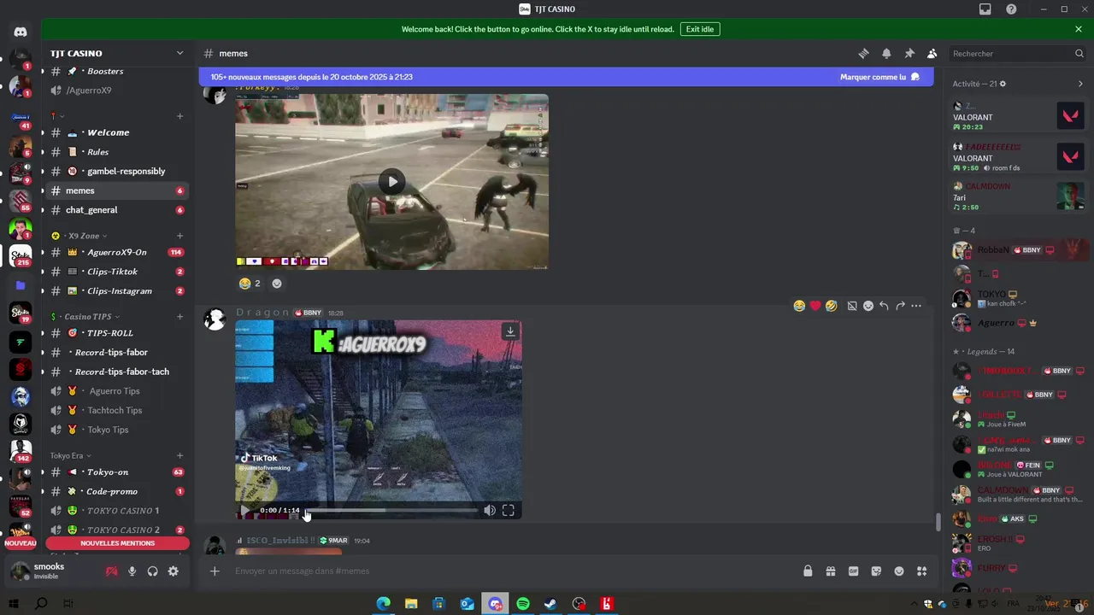Add channel to X9 Zone category
1094x615 pixels.
point(179,236)
